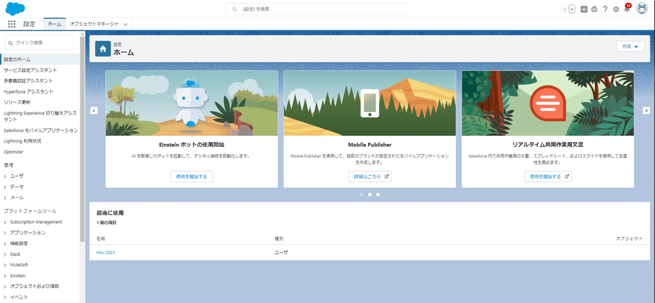Screen dimensions: 655x303
Task: Expand the イベント tree node
Action: click(5, 297)
